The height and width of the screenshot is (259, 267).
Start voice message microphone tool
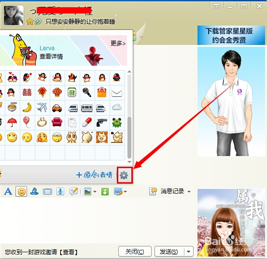point(60,191)
